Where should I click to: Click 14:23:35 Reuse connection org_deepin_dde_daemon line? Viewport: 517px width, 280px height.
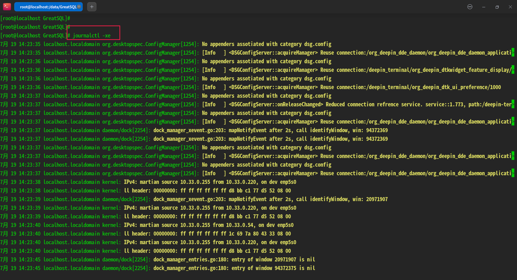[257, 53]
